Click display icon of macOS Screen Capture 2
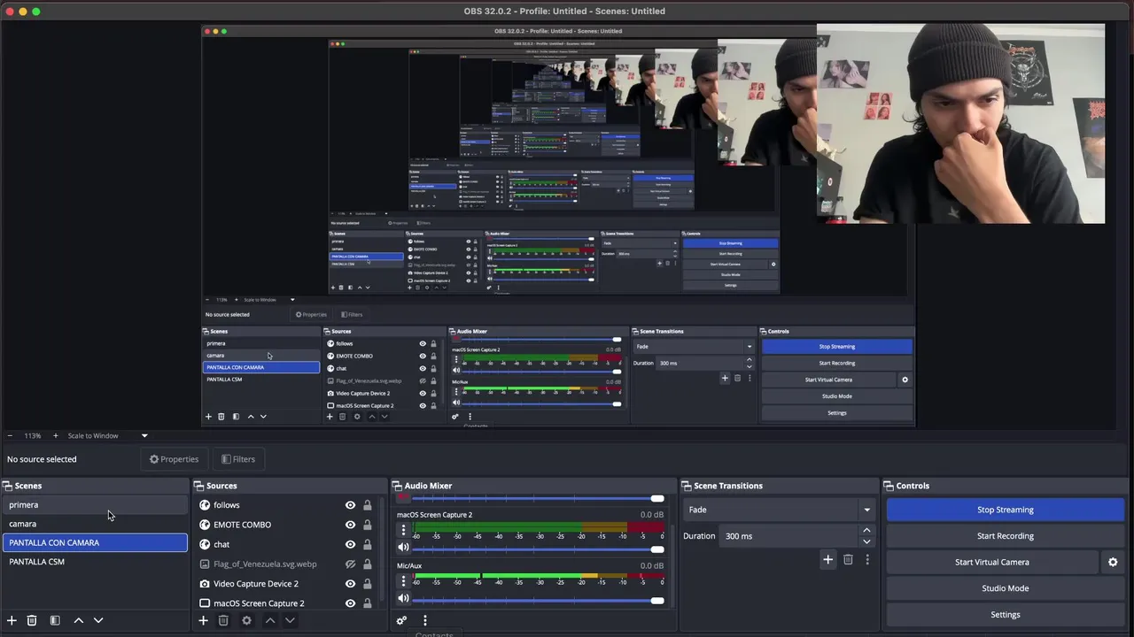The width and height of the screenshot is (1134, 637). coord(205,603)
